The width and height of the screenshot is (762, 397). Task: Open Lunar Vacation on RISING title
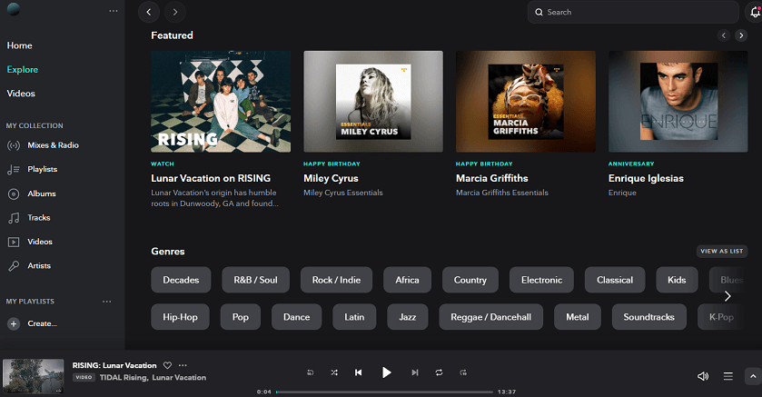pyautogui.click(x=211, y=178)
